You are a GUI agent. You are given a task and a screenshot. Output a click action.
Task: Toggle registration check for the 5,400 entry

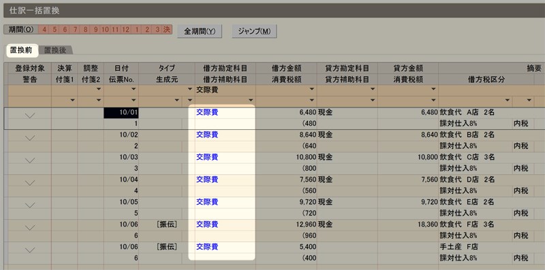click(30, 250)
